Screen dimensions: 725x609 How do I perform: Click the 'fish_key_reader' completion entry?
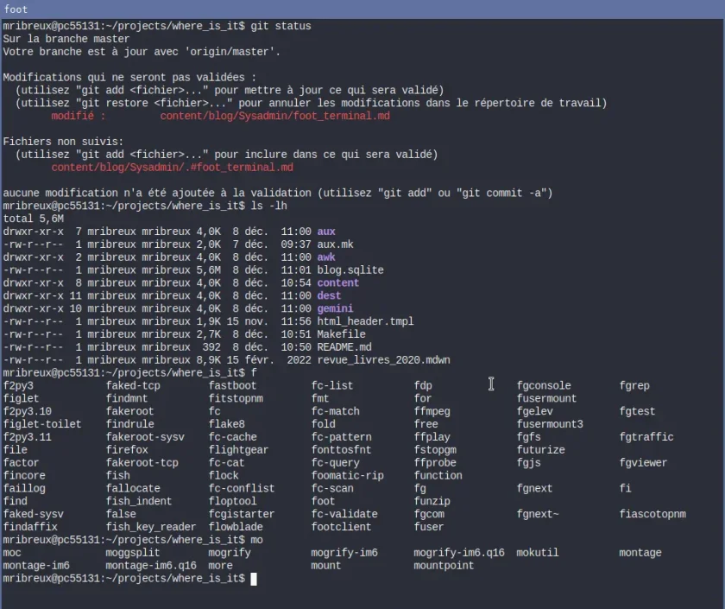151,527
